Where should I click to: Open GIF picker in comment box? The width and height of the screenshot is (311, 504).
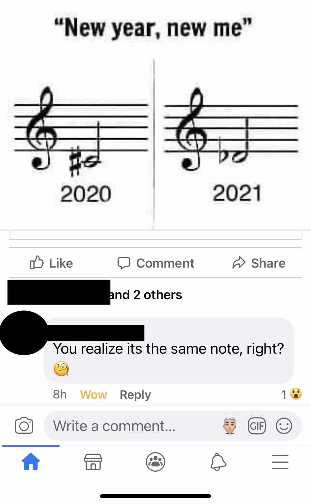(x=257, y=426)
